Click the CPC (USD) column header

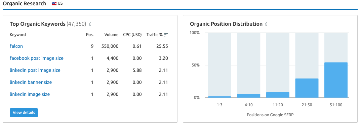pyautogui.click(x=132, y=35)
